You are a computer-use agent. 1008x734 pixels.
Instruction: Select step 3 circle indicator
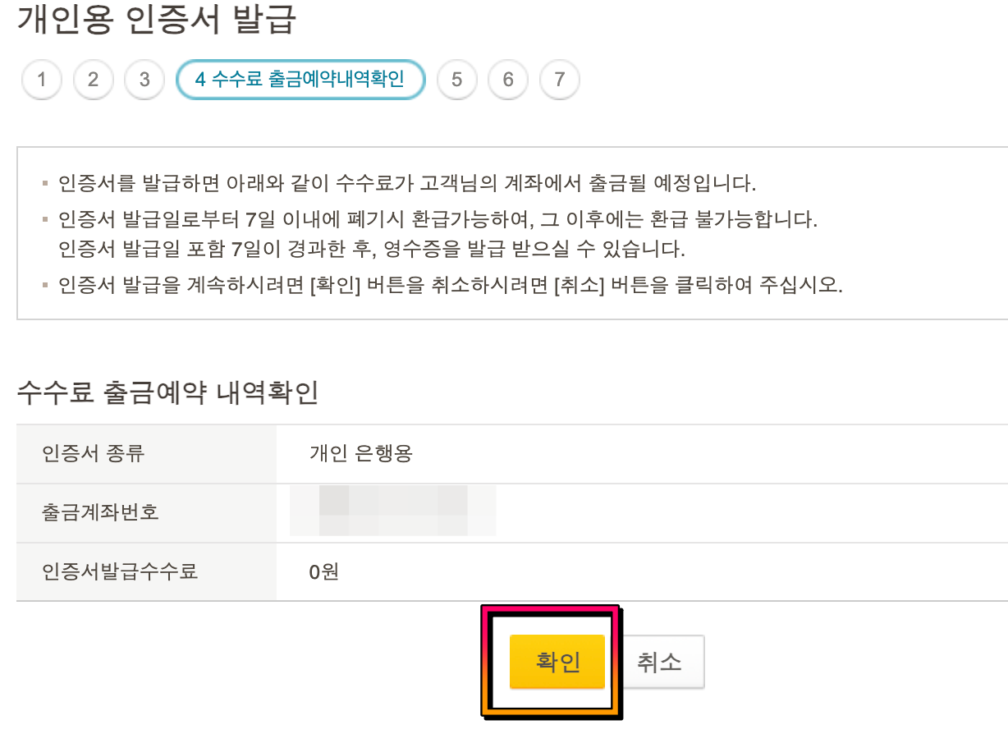coord(144,80)
